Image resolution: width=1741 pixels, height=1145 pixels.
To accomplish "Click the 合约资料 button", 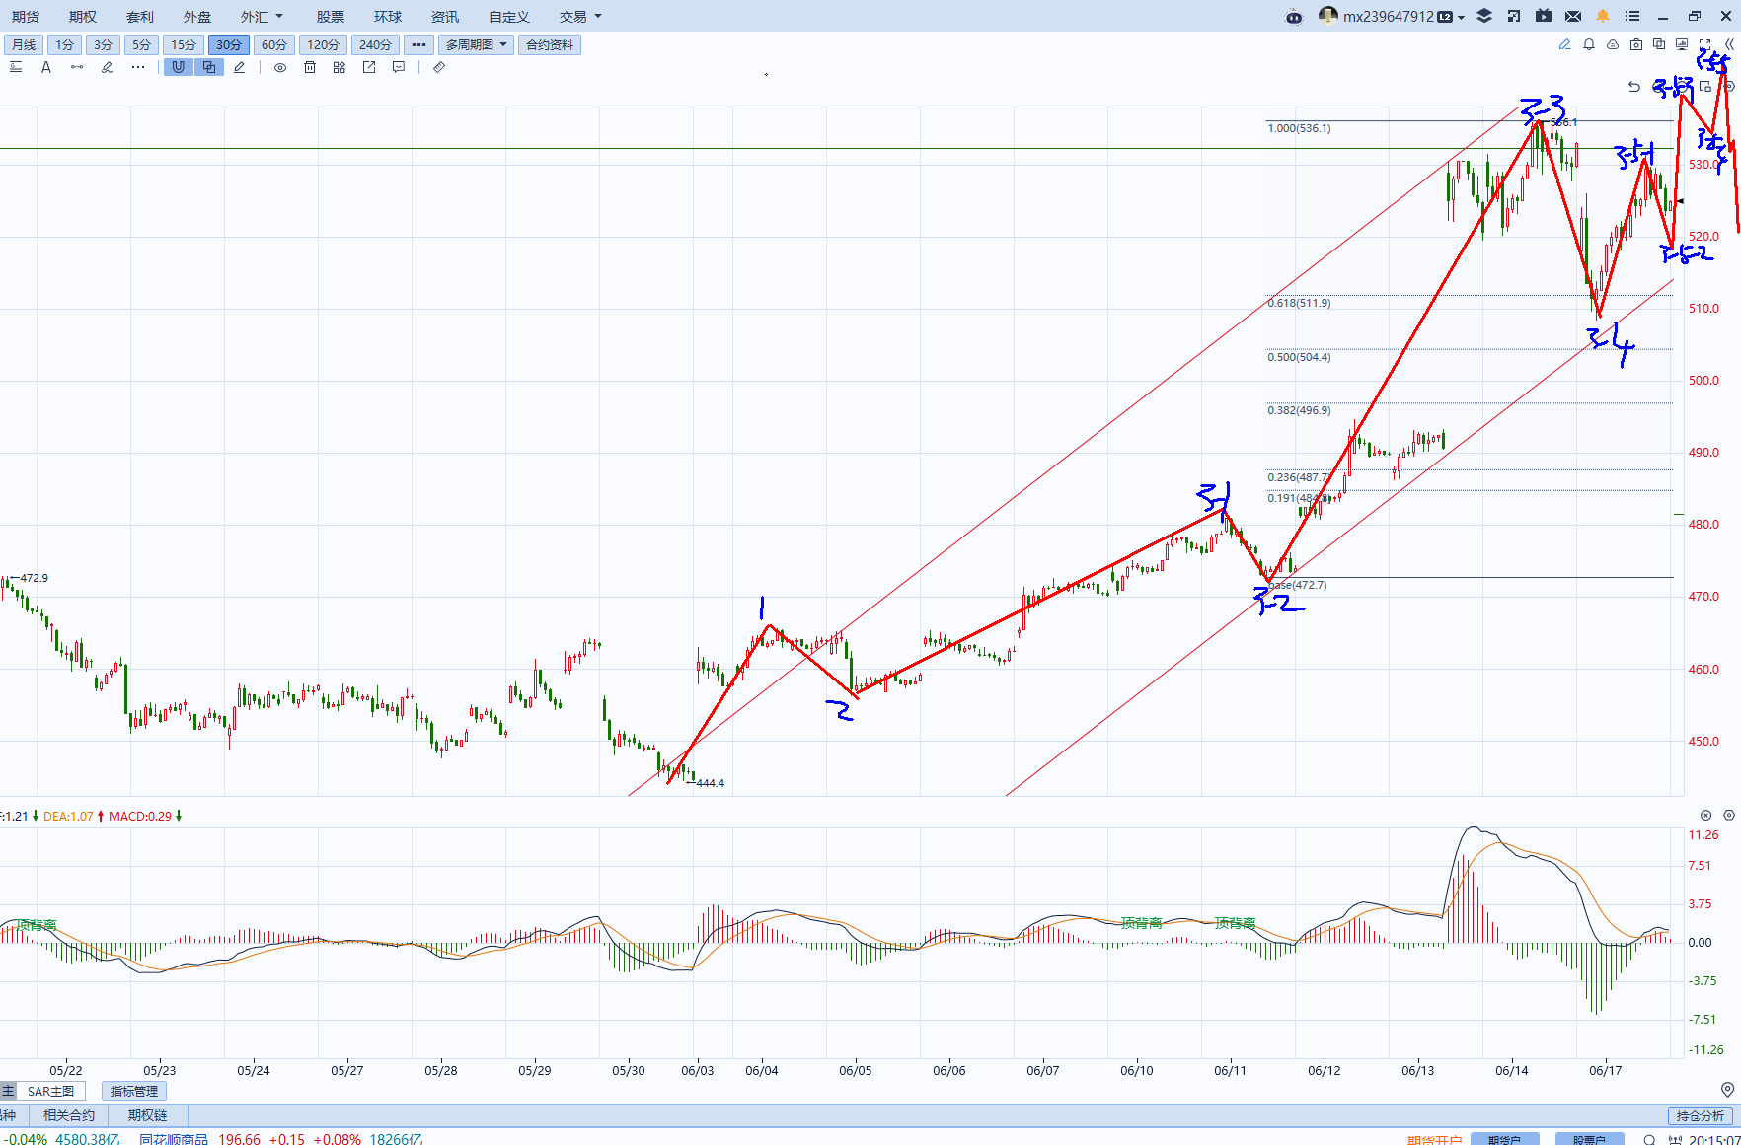I will coord(550,44).
